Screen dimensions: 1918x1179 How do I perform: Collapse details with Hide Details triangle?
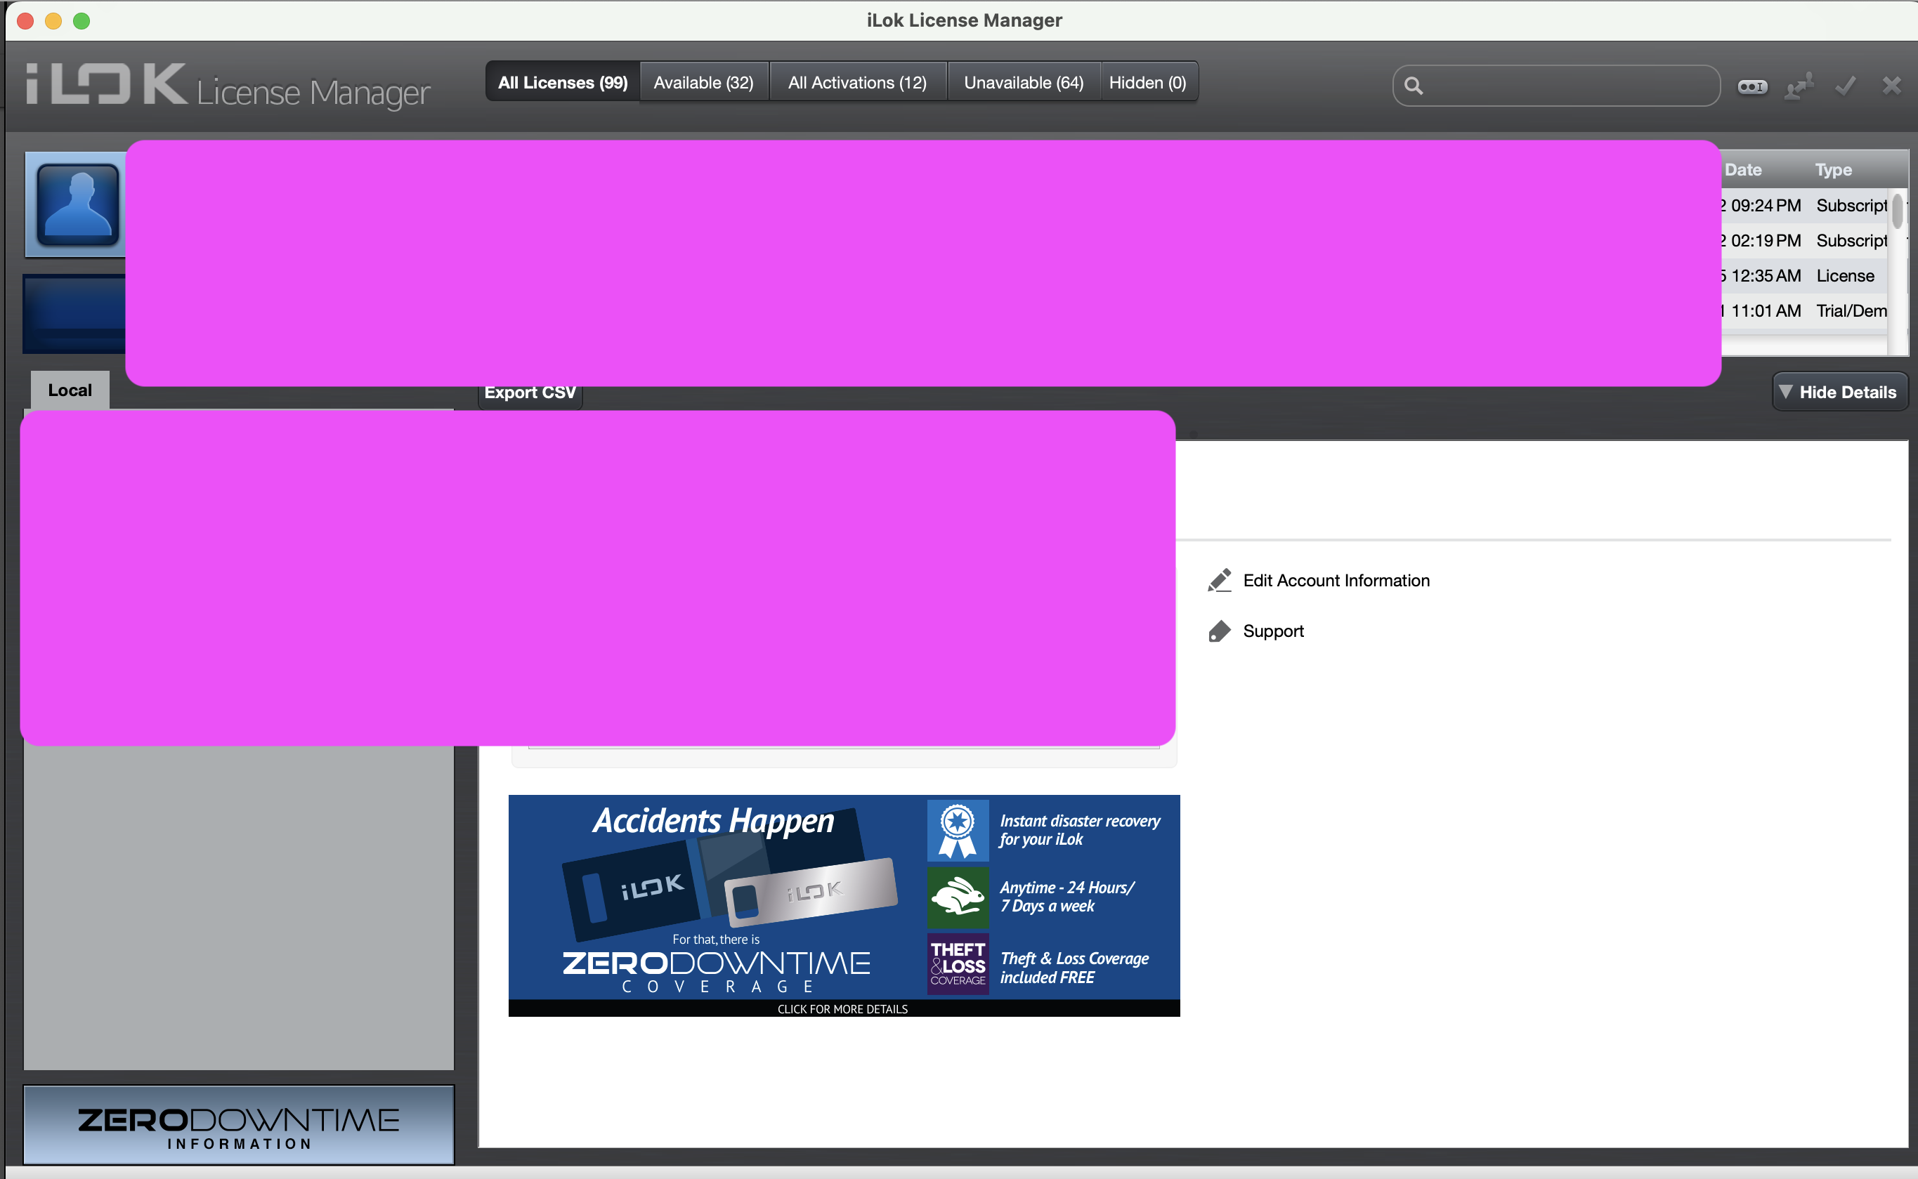tap(1785, 391)
